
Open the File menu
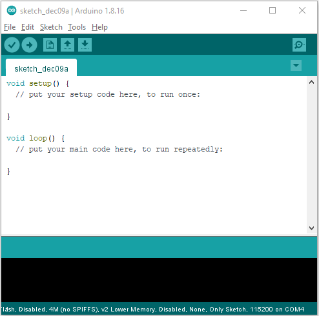[x=10, y=27]
